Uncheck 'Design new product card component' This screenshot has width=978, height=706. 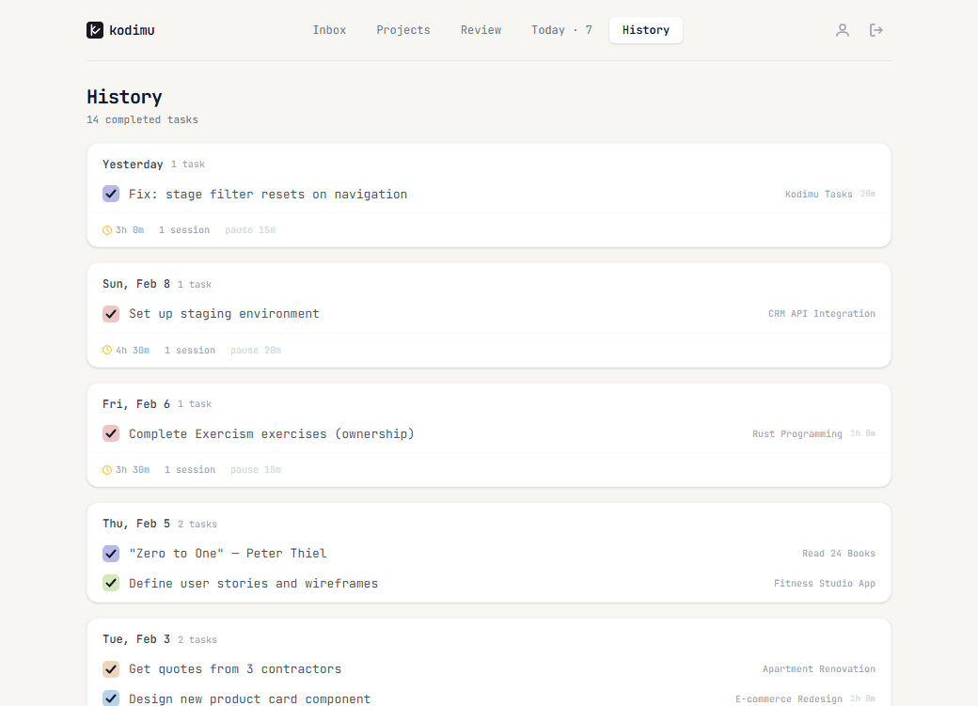[111, 698]
